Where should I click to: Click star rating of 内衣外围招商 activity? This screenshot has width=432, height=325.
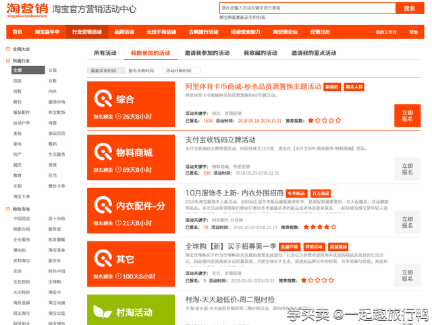pyautogui.click(x=320, y=227)
